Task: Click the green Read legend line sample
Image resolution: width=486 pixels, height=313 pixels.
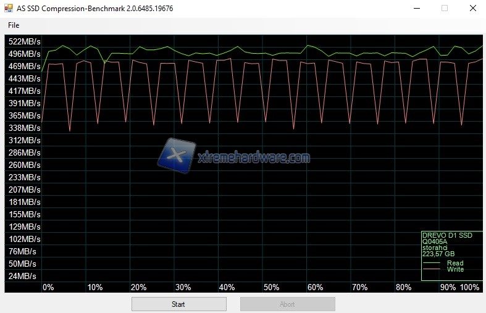Action: click(x=432, y=264)
